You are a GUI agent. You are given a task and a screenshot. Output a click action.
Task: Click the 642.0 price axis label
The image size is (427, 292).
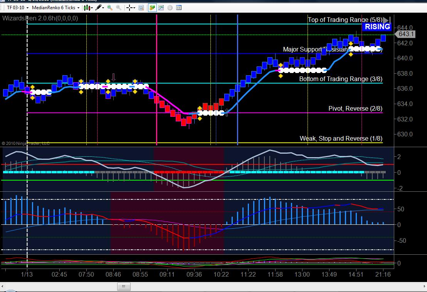click(405, 43)
